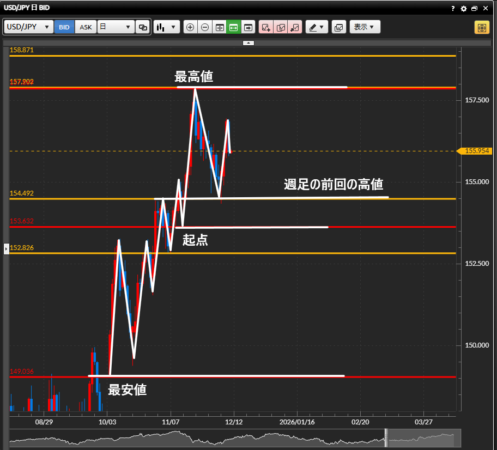Click the zoom out magnifier icon
This screenshot has width=497, height=450.
click(x=205, y=27)
